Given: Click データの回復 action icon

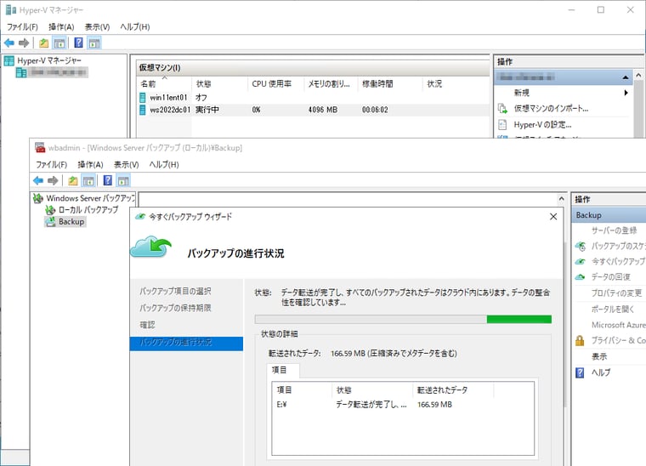Looking at the screenshot, I should click(x=580, y=277).
